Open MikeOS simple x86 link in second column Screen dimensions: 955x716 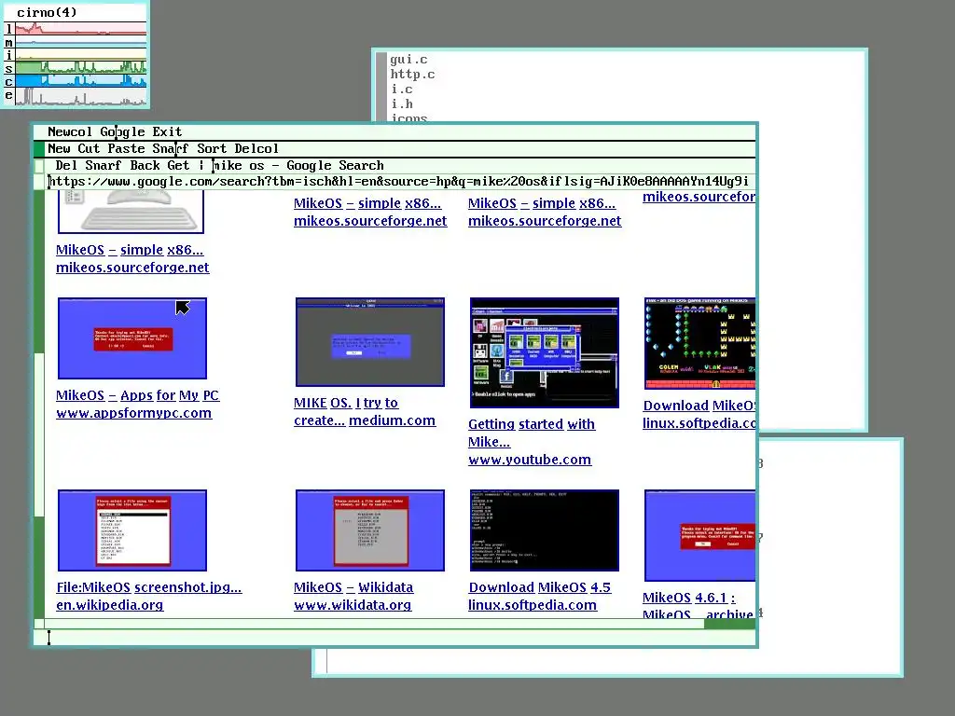(367, 203)
